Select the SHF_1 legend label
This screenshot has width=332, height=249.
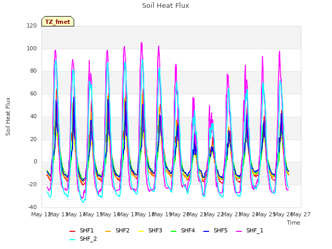(x=255, y=230)
